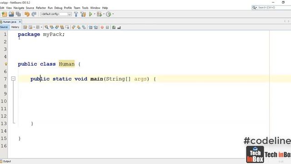
Task: Click the Save All toolbar icon
Action: point(18,14)
